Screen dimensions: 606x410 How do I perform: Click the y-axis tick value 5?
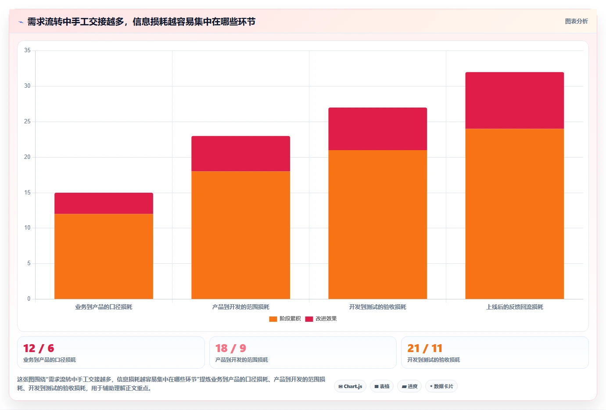click(x=29, y=263)
